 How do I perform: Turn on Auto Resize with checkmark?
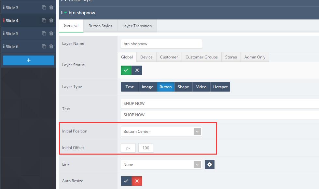coord(126,181)
